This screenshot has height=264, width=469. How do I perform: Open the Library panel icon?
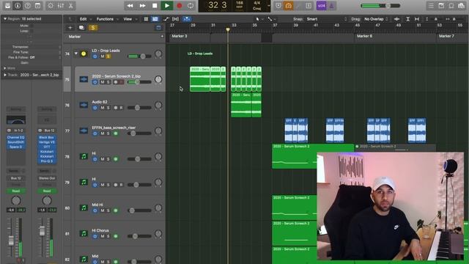point(7,6)
